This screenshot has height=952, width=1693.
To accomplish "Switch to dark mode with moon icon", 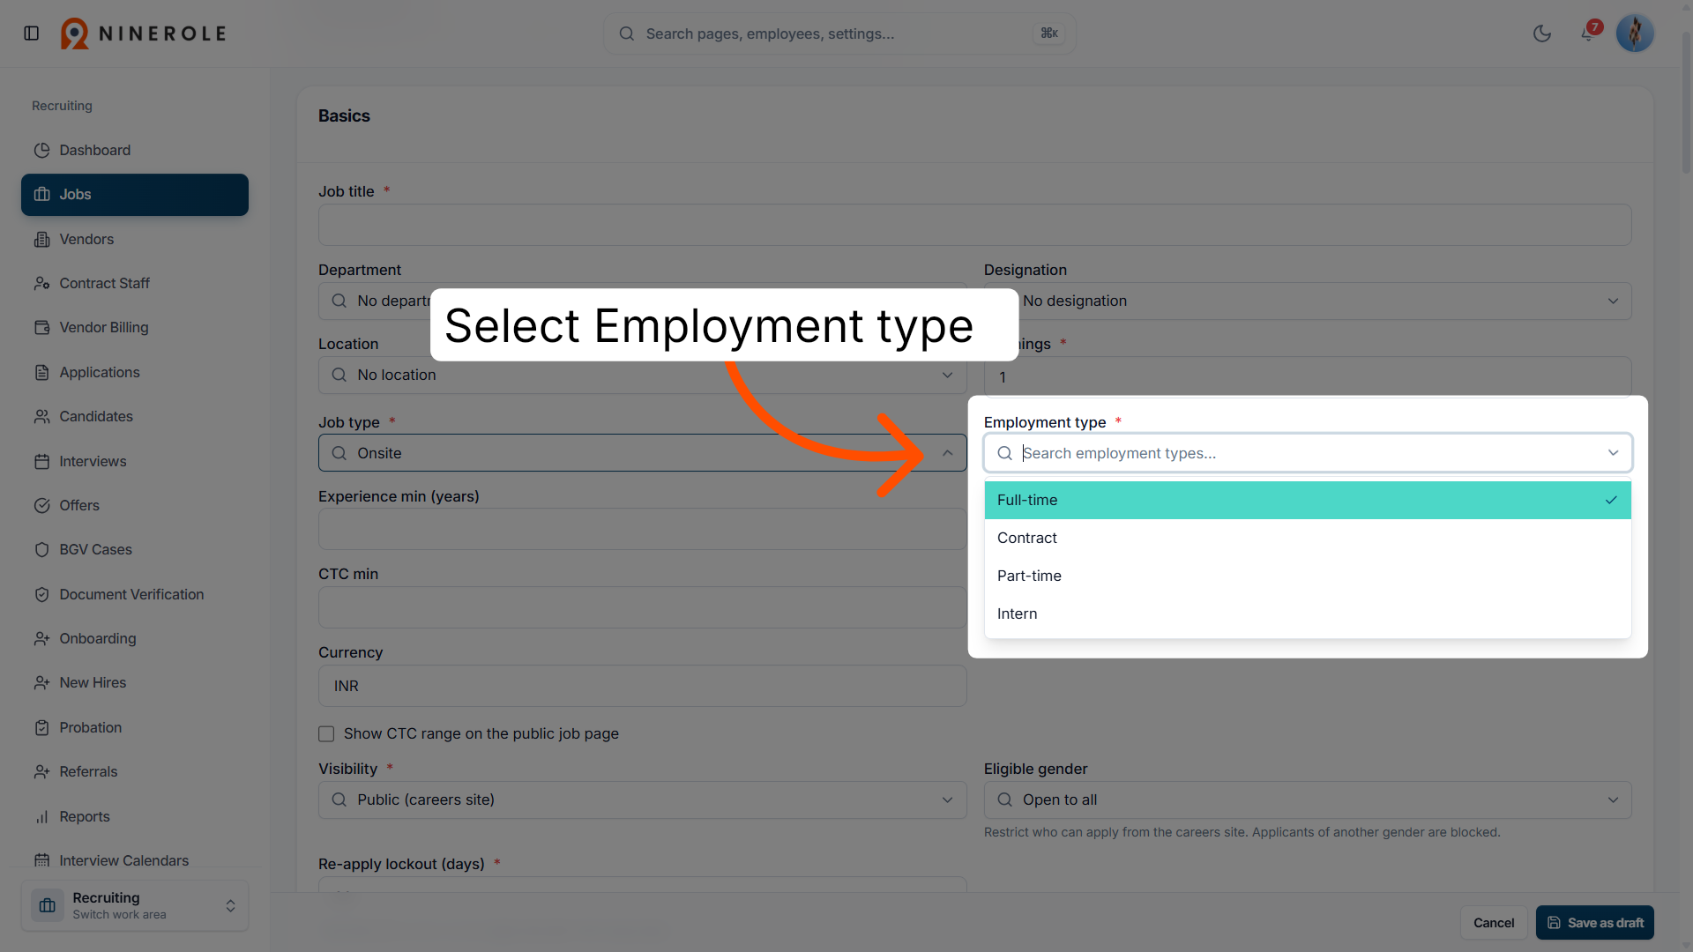I will 1542,33.
